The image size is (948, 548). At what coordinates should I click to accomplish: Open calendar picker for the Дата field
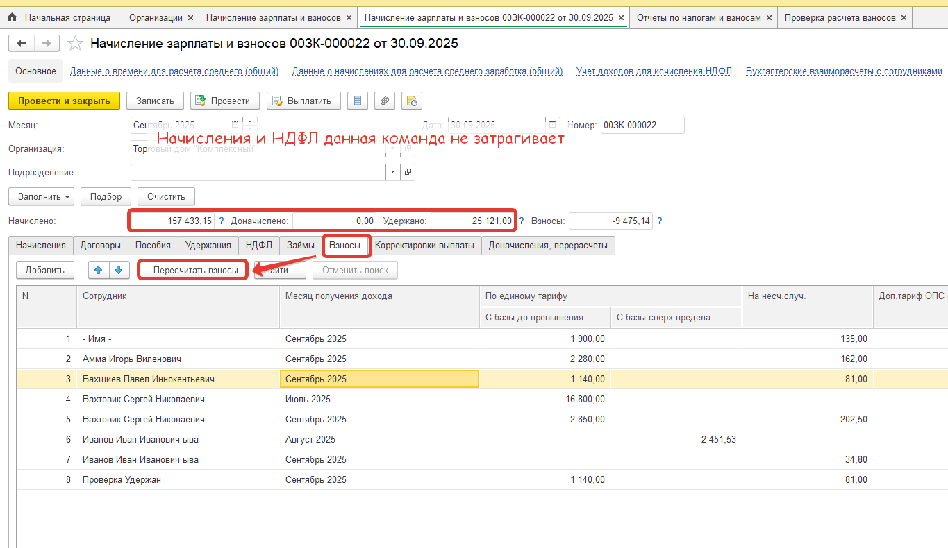[x=553, y=125]
